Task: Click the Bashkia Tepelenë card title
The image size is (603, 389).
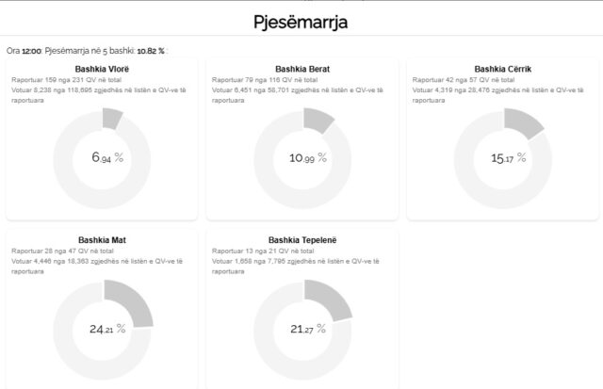Action: tap(302, 240)
